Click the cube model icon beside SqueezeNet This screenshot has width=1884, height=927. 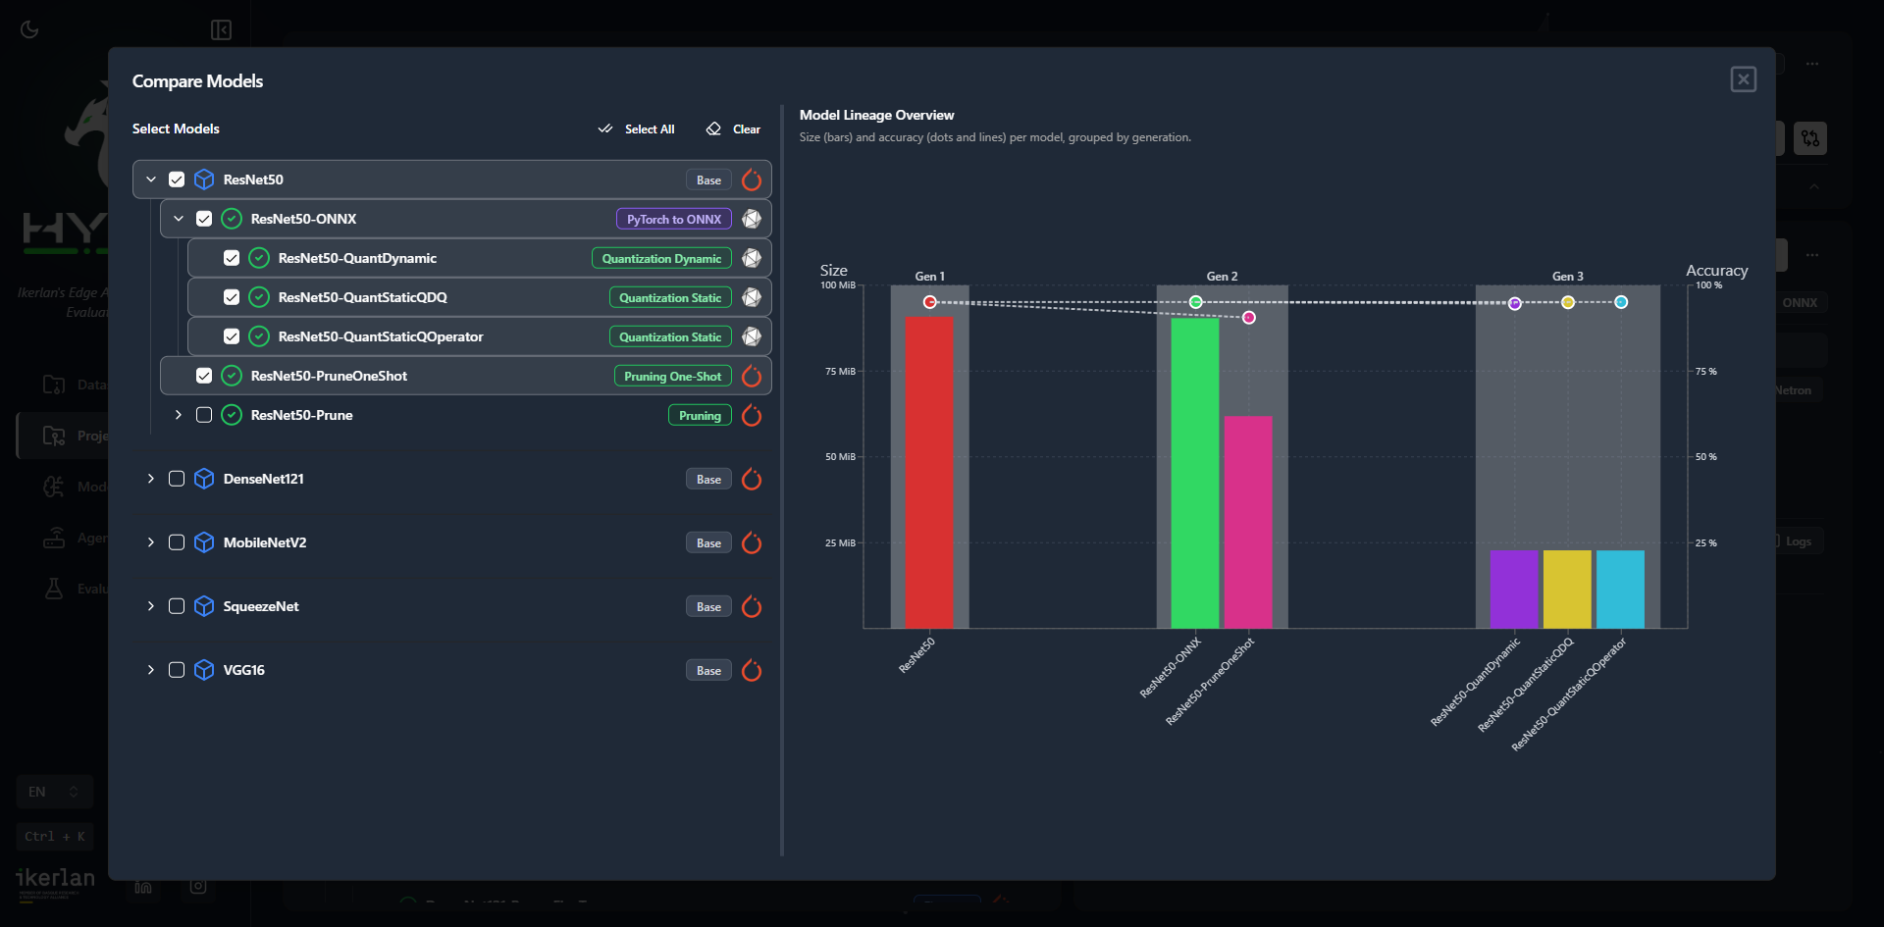(x=204, y=606)
